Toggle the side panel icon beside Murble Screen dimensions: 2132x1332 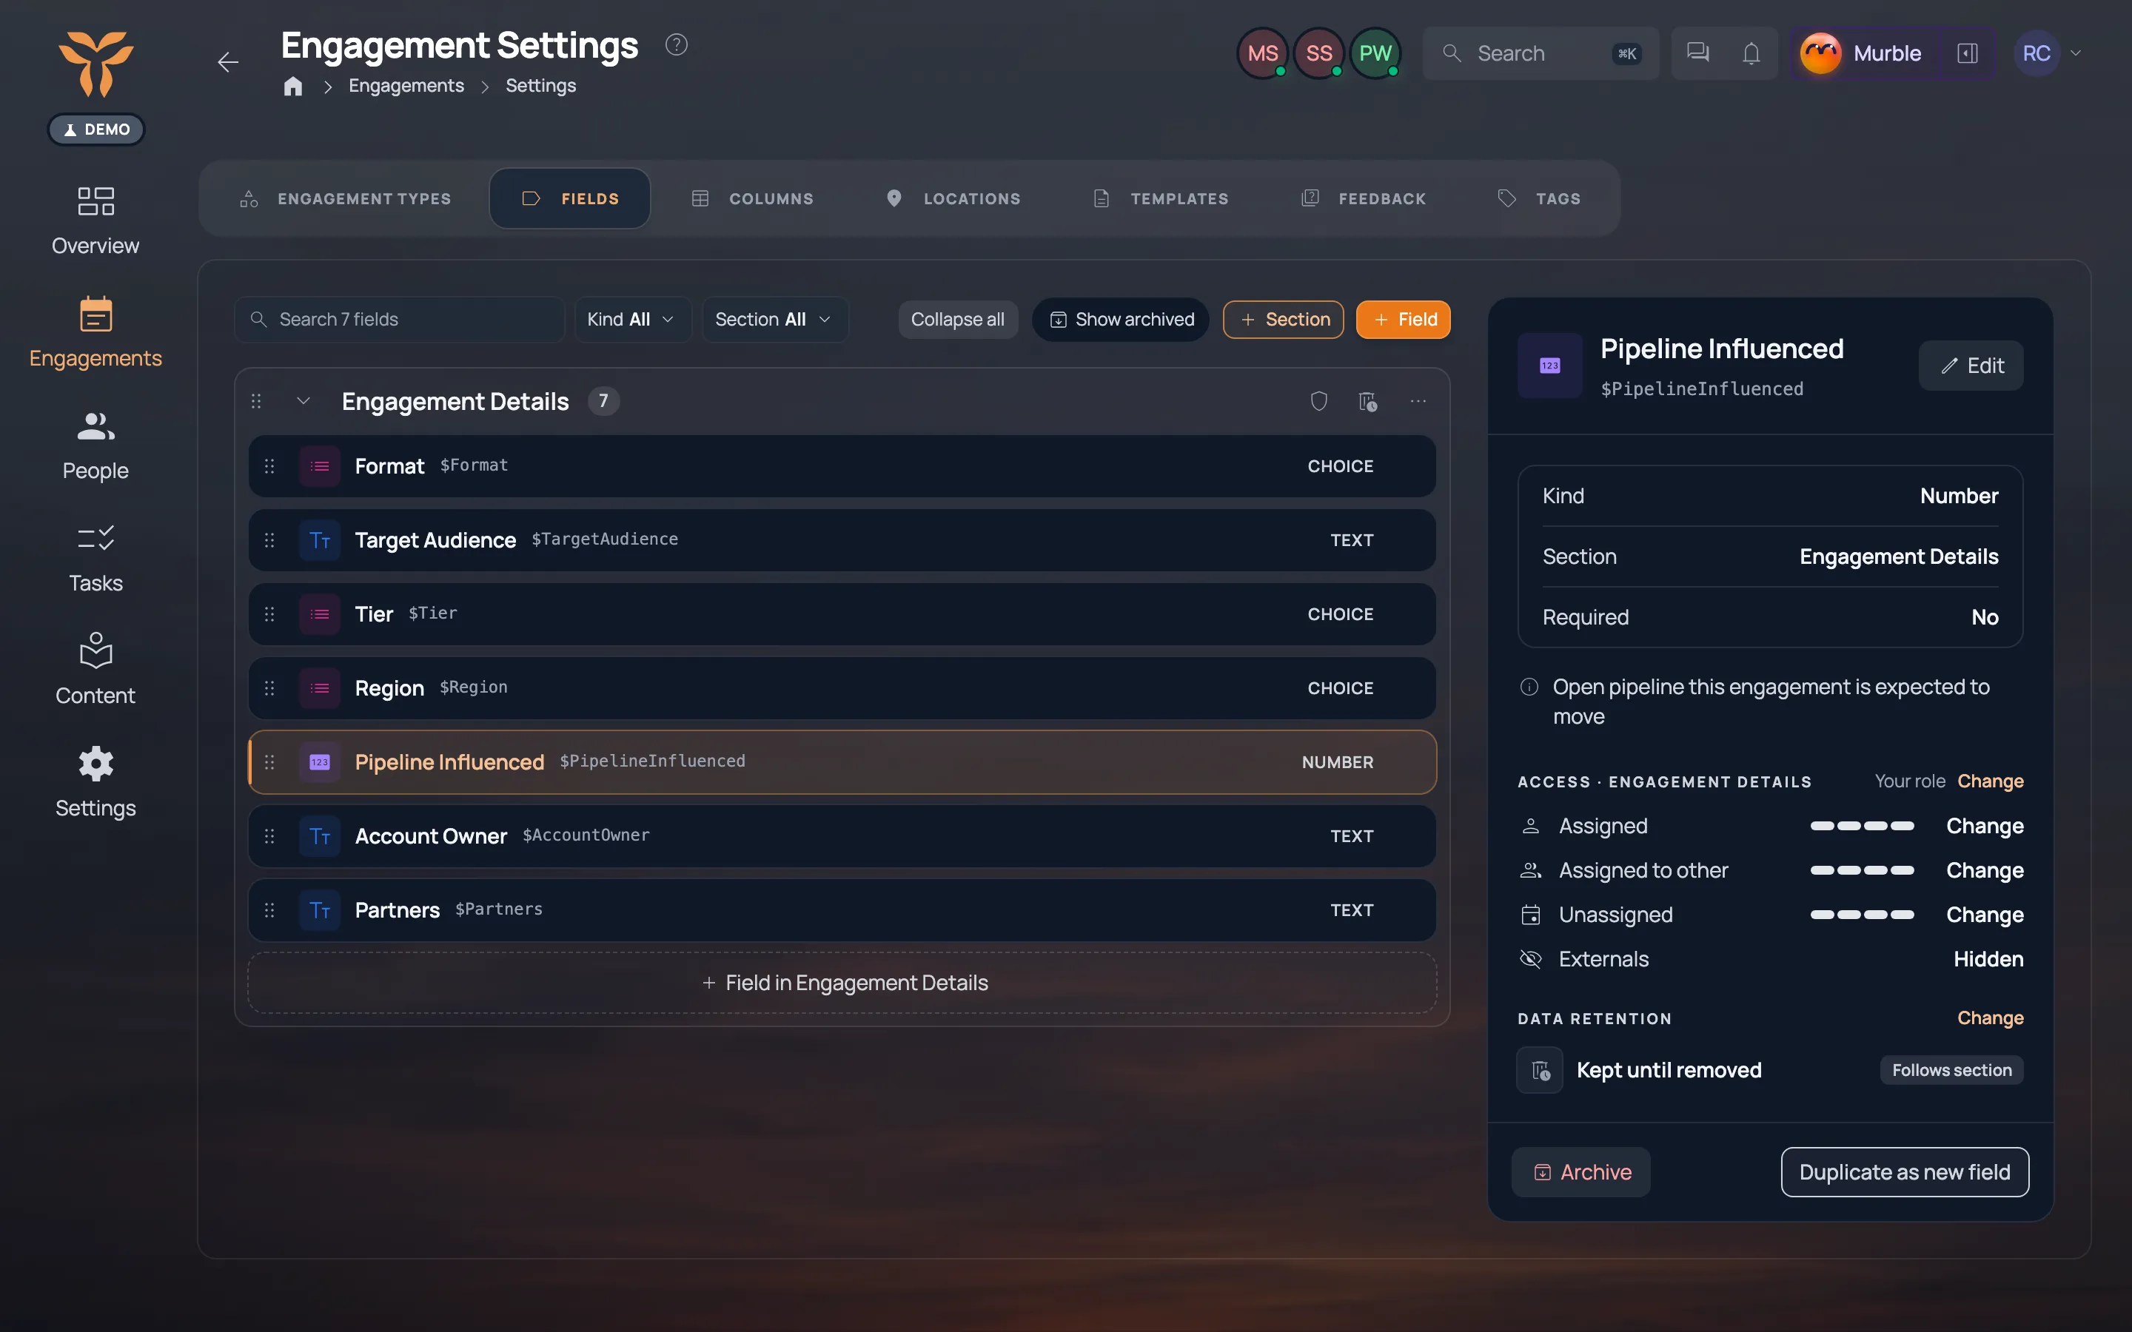[1966, 53]
